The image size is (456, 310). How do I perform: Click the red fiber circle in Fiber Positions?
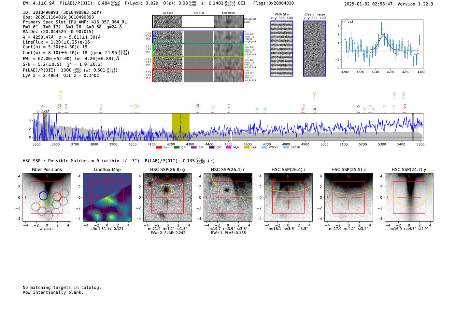pyautogui.click(x=57, y=196)
